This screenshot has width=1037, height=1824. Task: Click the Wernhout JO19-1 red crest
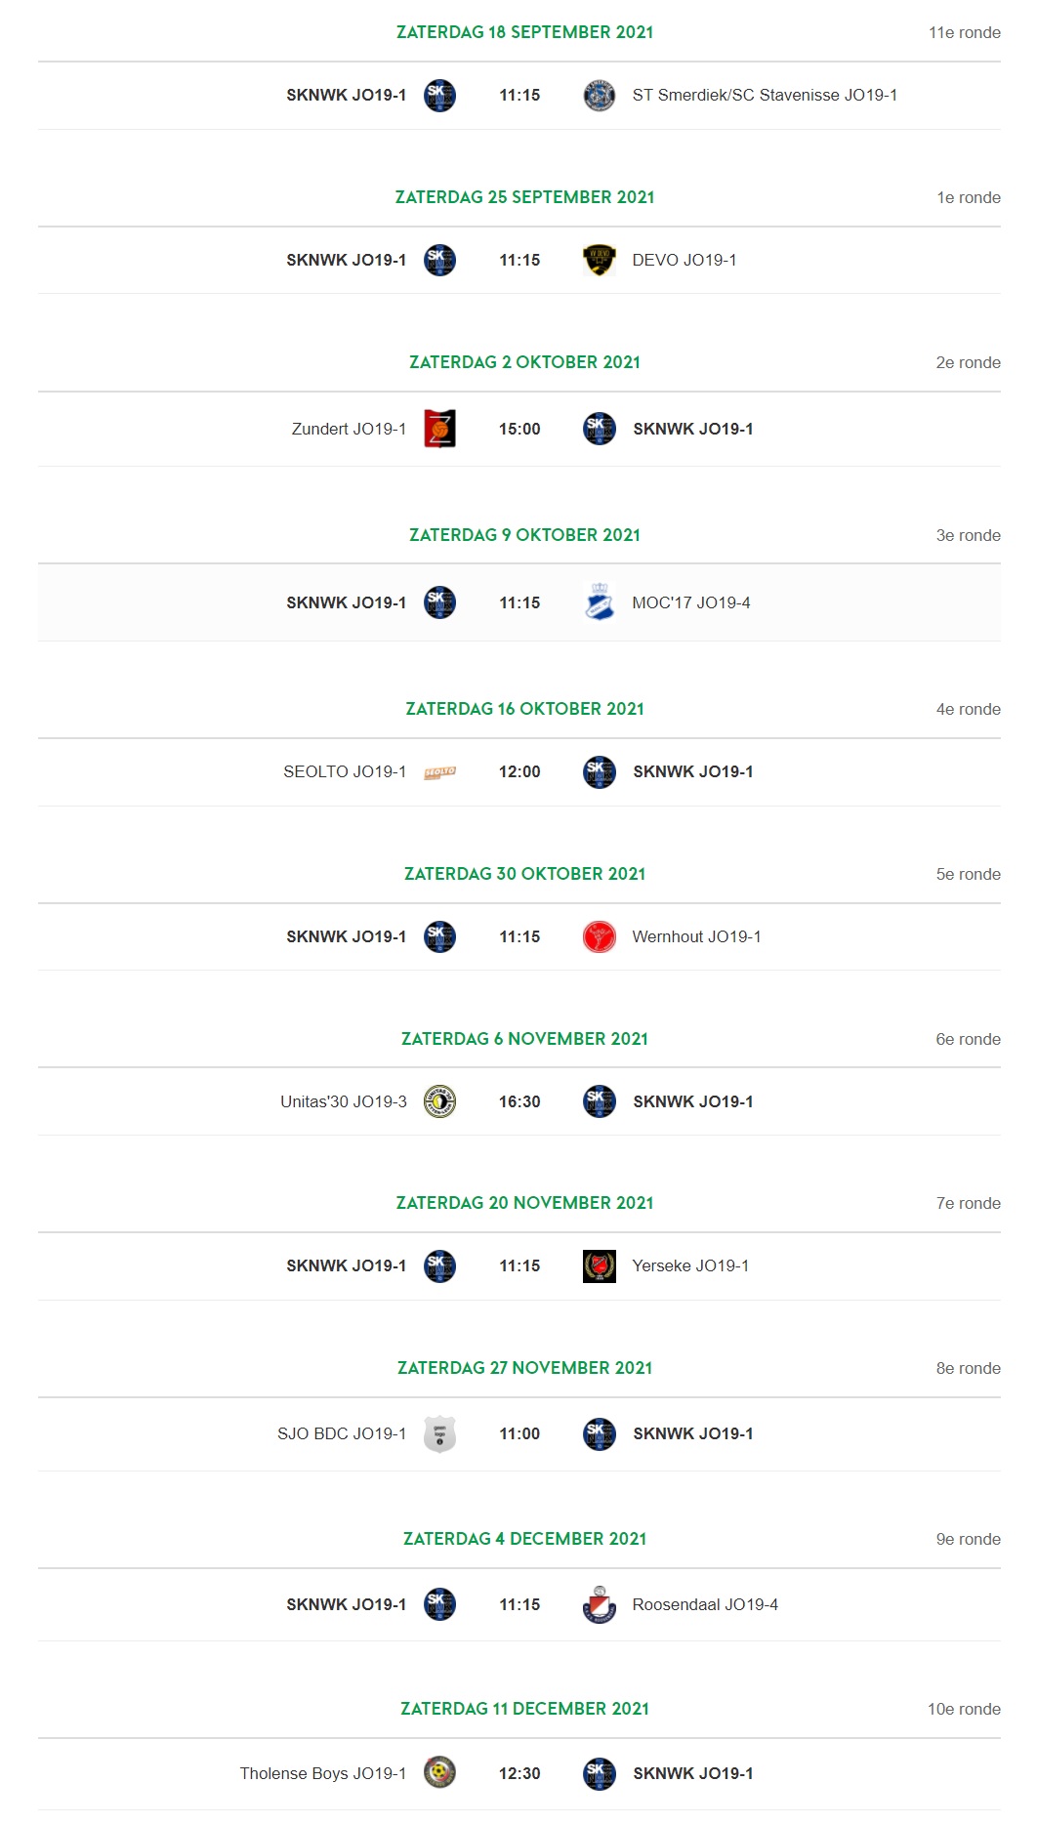(x=599, y=936)
